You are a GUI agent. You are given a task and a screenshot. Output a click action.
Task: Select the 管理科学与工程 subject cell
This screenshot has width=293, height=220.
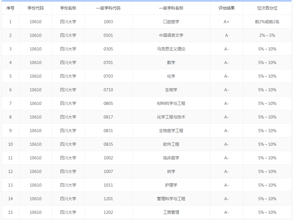(x=171, y=199)
